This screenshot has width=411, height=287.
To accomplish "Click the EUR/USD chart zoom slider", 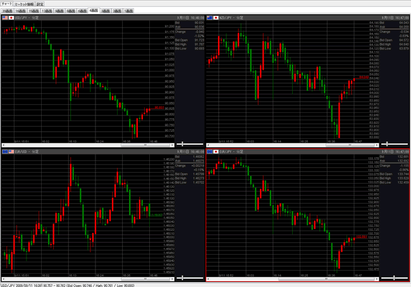I will [190, 278].
